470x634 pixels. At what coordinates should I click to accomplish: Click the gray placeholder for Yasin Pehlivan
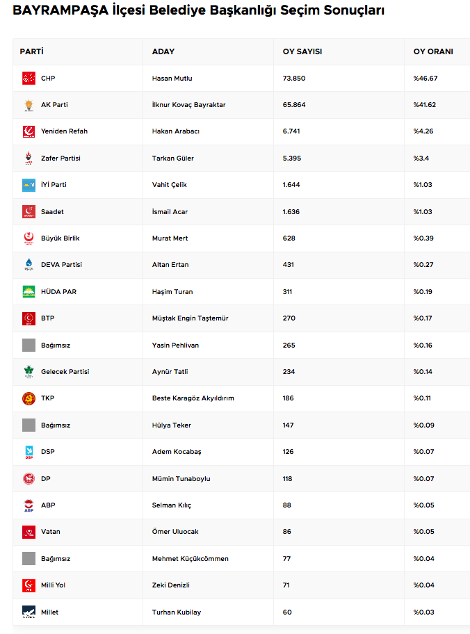click(x=29, y=345)
